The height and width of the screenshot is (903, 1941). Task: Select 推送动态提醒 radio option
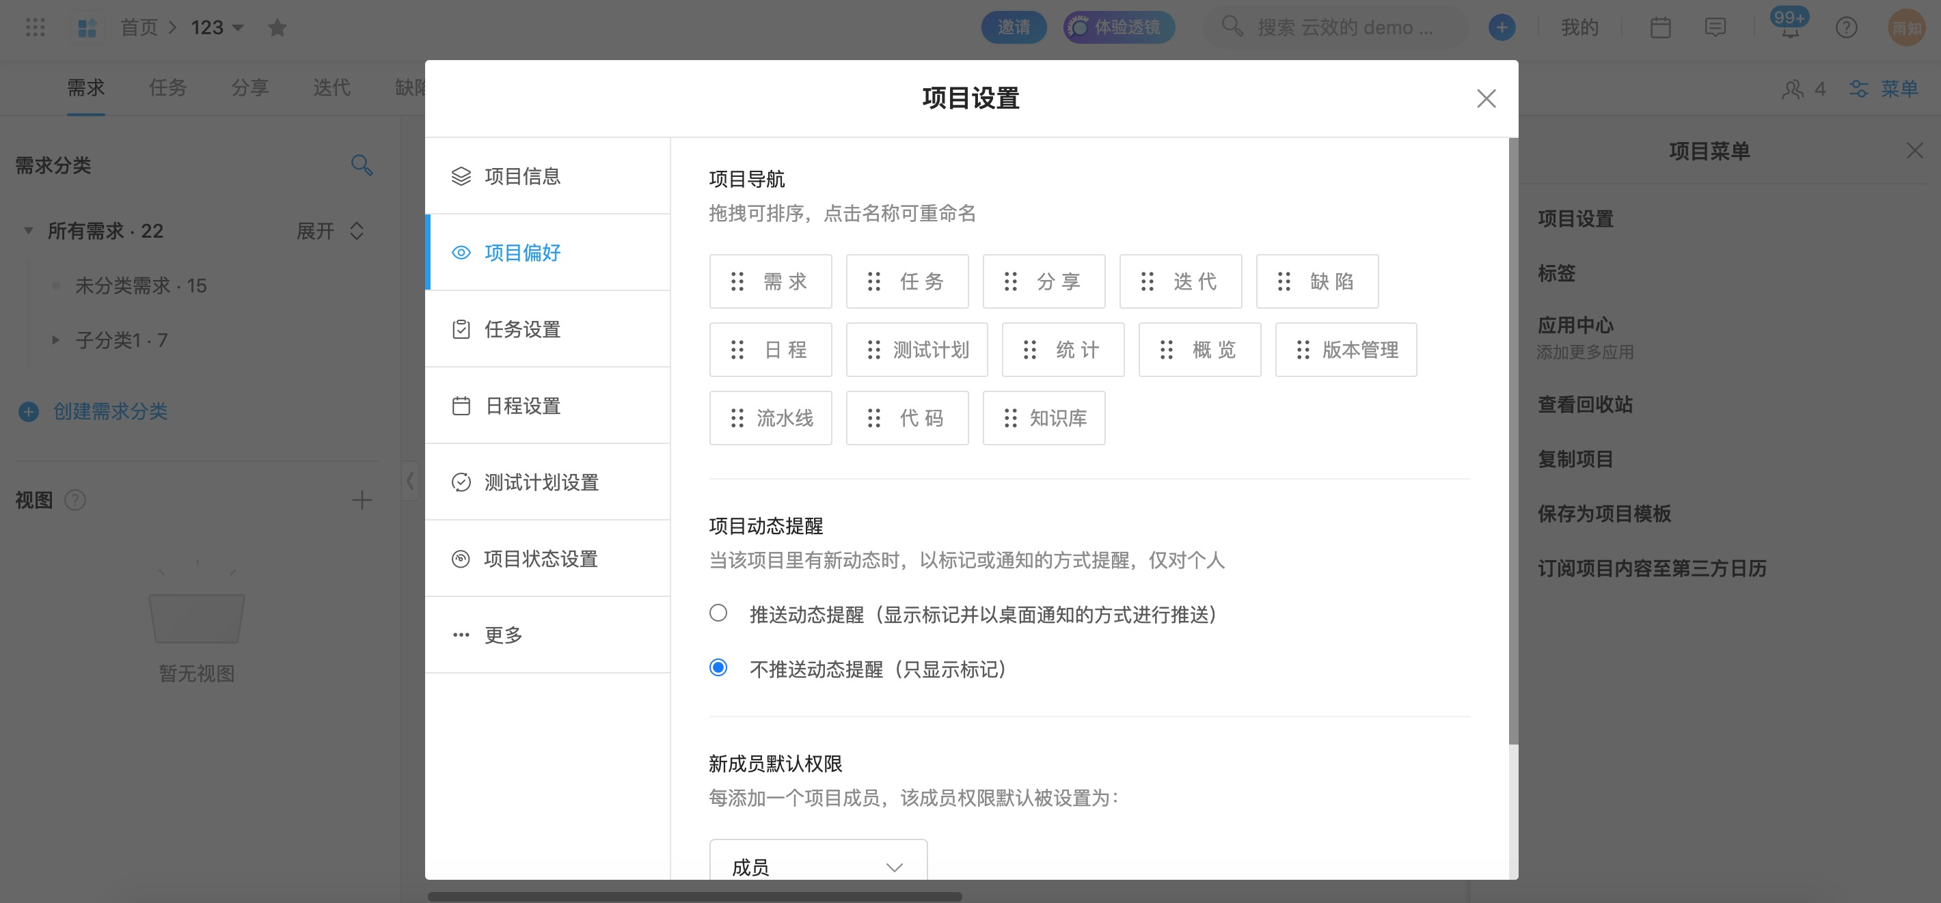click(x=718, y=613)
